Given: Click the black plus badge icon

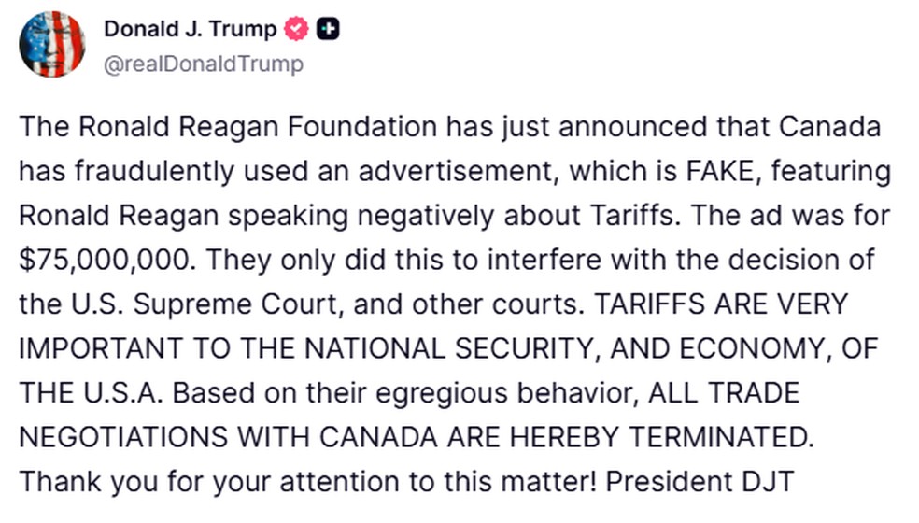Looking at the screenshot, I should pos(328,29).
